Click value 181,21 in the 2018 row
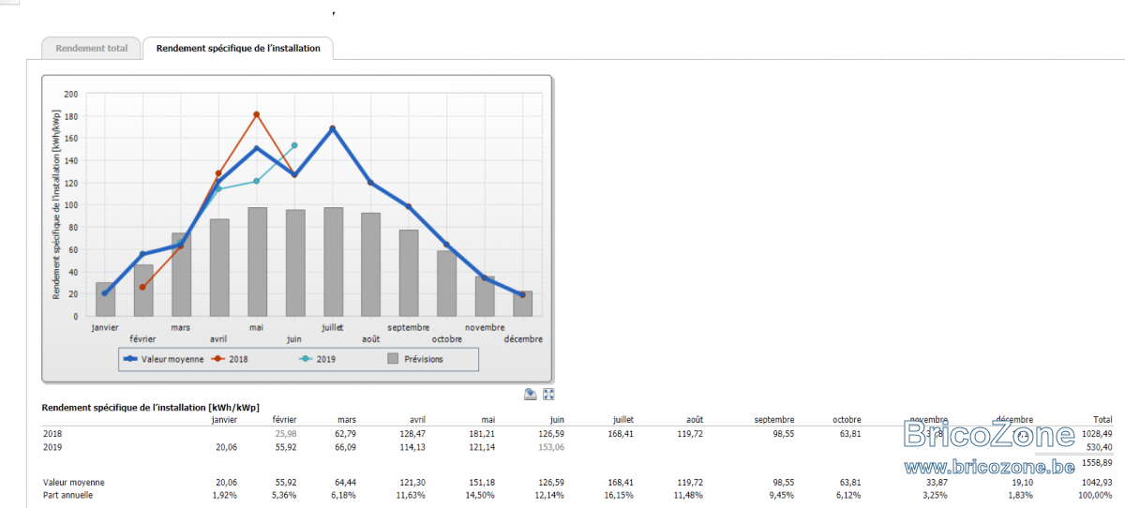 [482, 434]
